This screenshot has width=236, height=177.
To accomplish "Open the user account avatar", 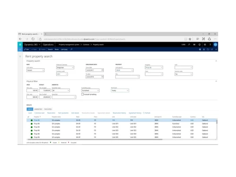I will 215,44.
